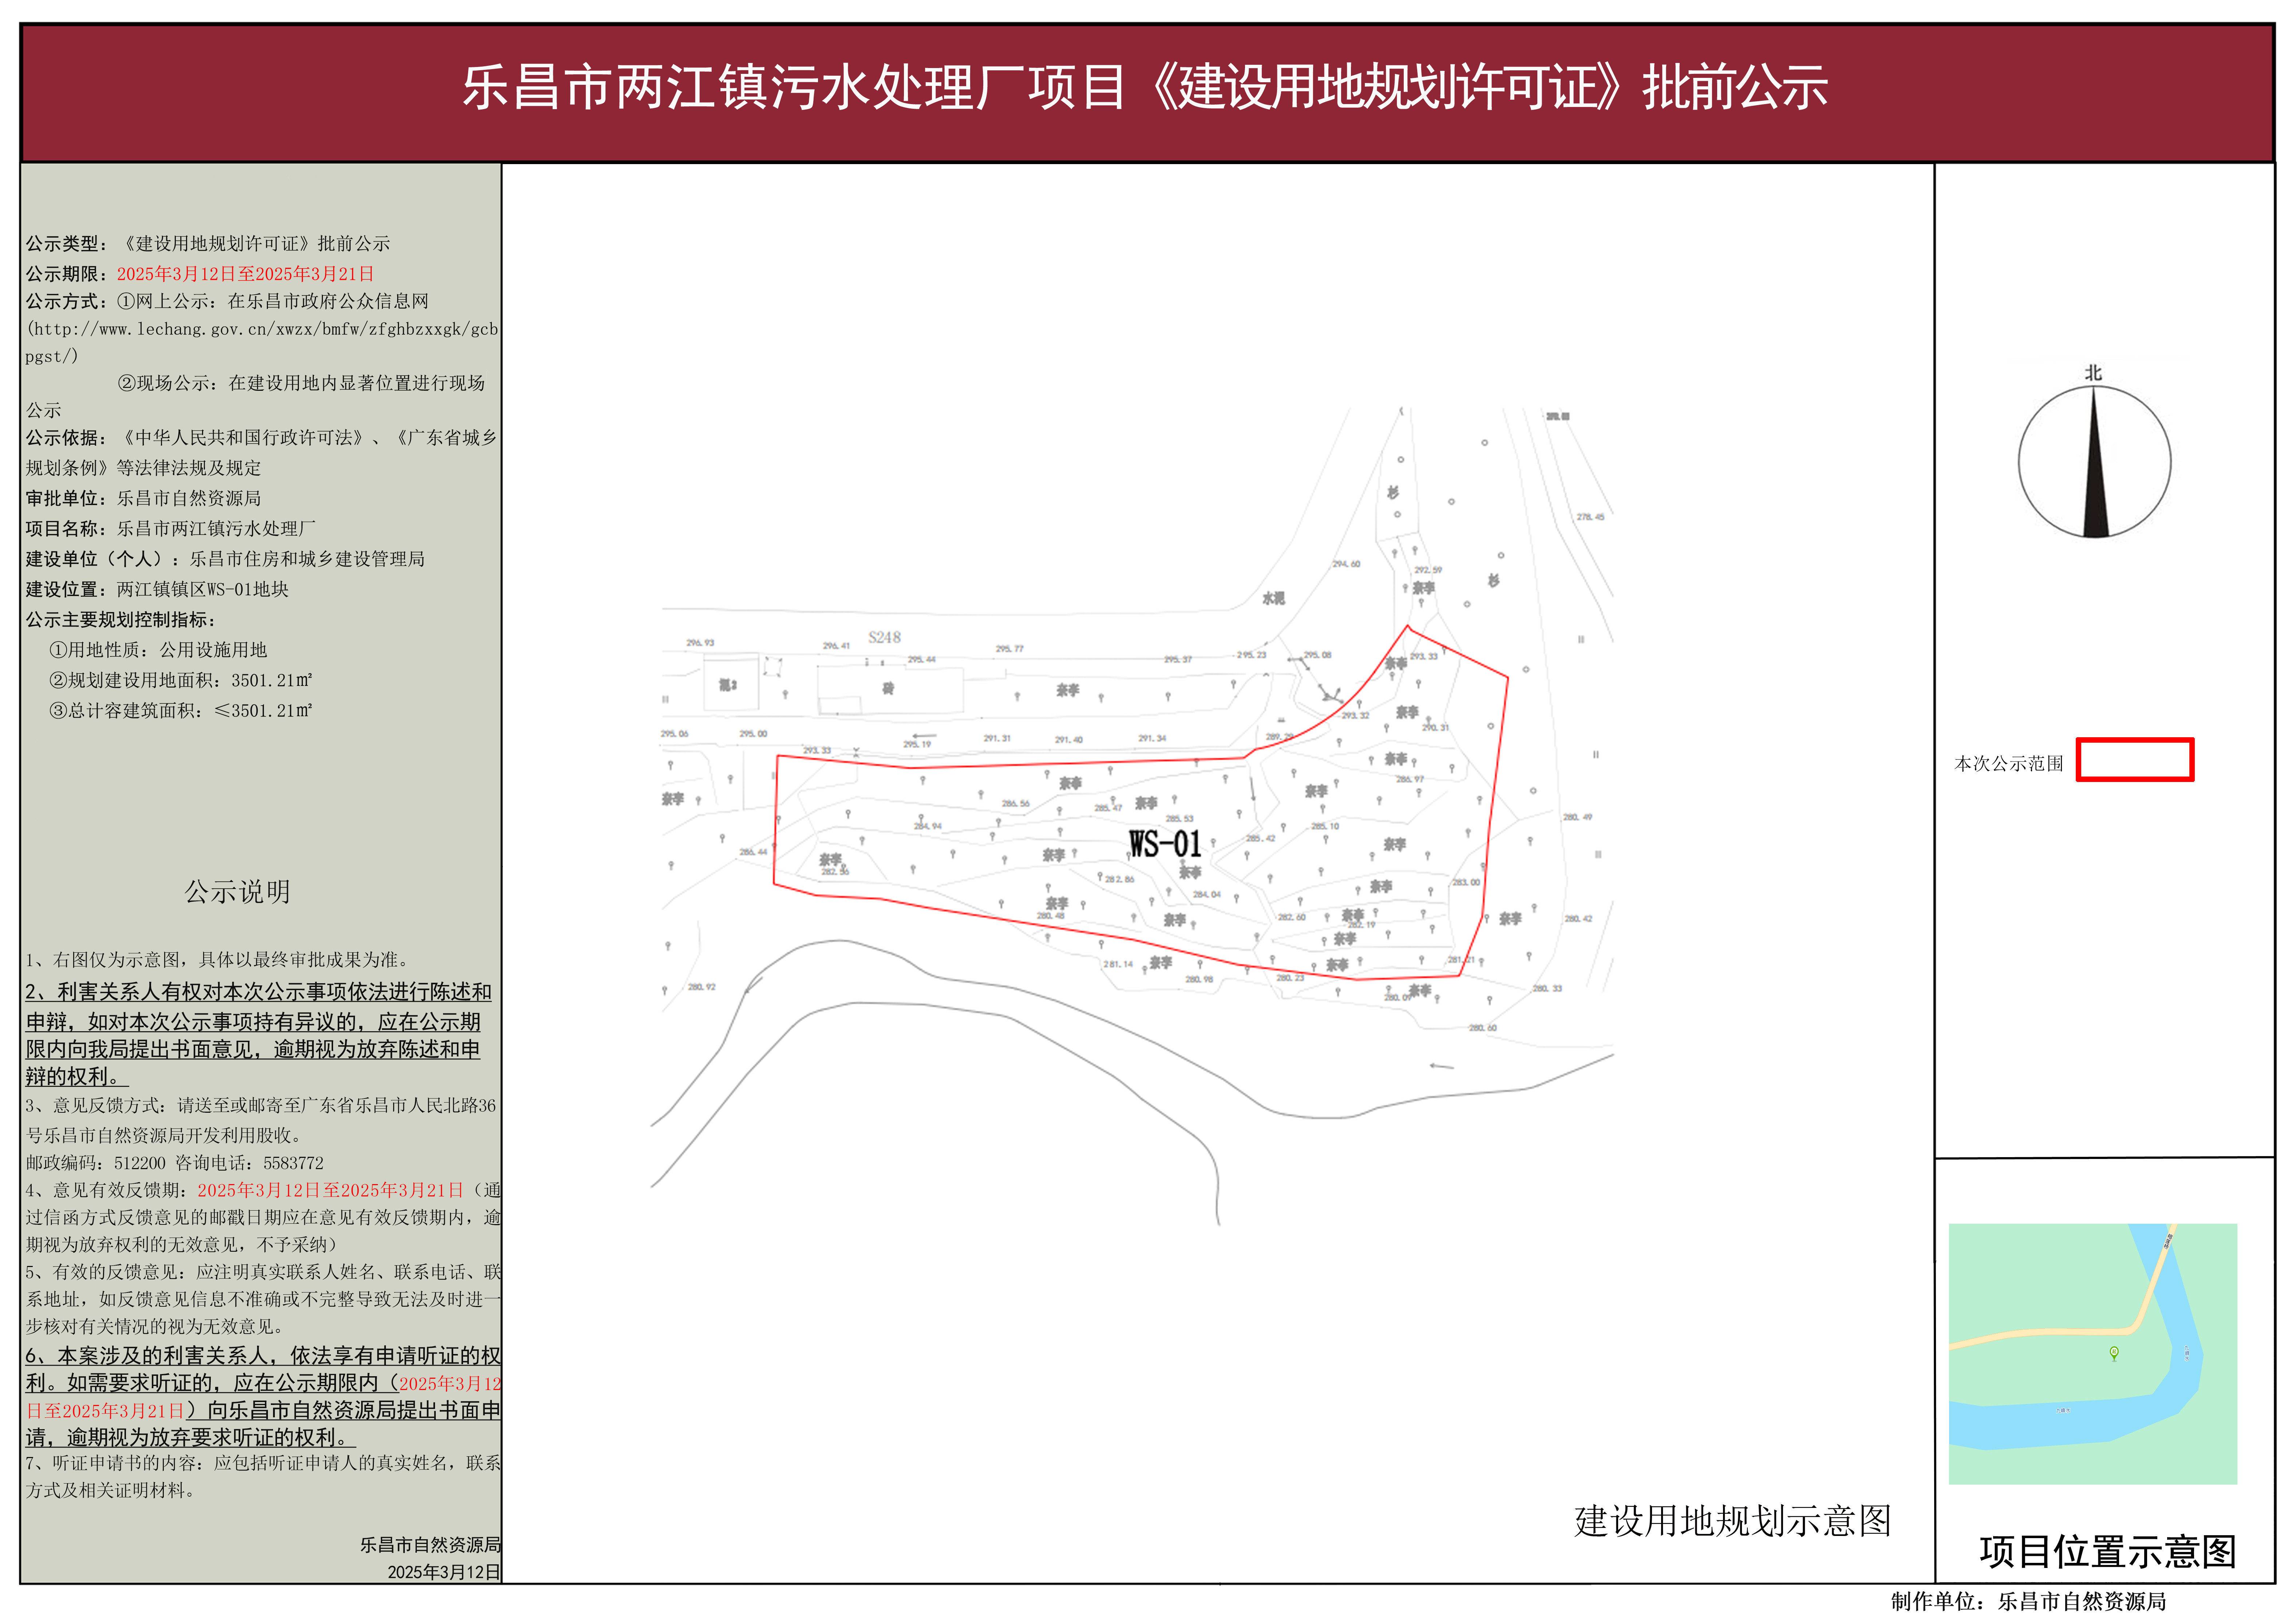Click the 北 label above the compass
The image size is (2296, 1624).
click(x=2093, y=373)
